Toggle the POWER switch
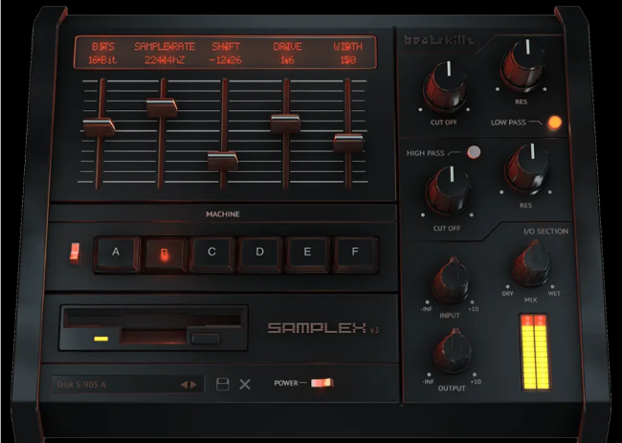Viewport: 622px width, 443px height. (x=322, y=383)
